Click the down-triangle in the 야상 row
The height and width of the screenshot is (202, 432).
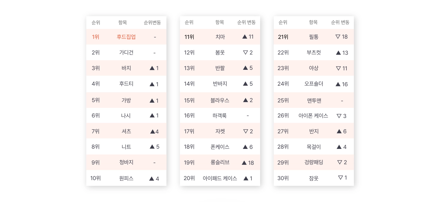339,68
